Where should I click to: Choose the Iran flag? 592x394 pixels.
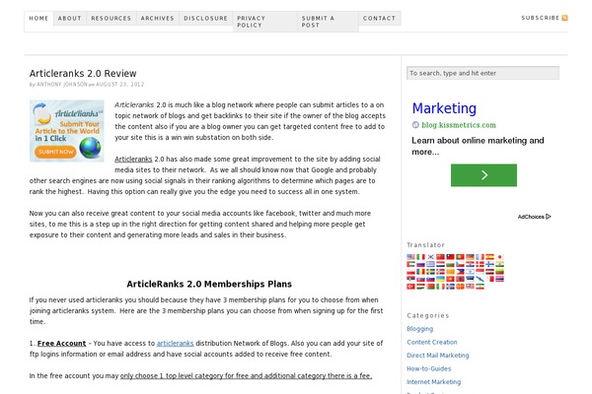point(480,287)
